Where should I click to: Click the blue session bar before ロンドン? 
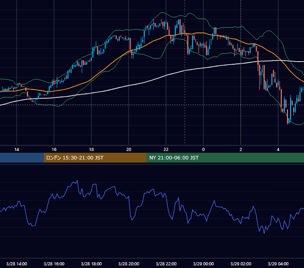pyautogui.click(x=22, y=158)
